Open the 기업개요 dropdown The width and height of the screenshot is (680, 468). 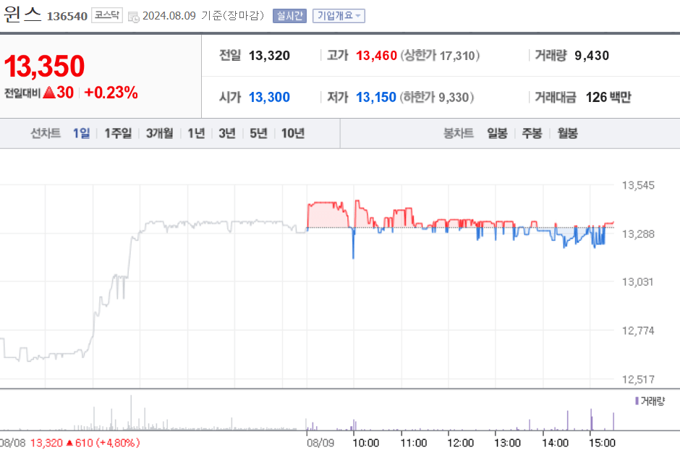pyautogui.click(x=339, y=16)
